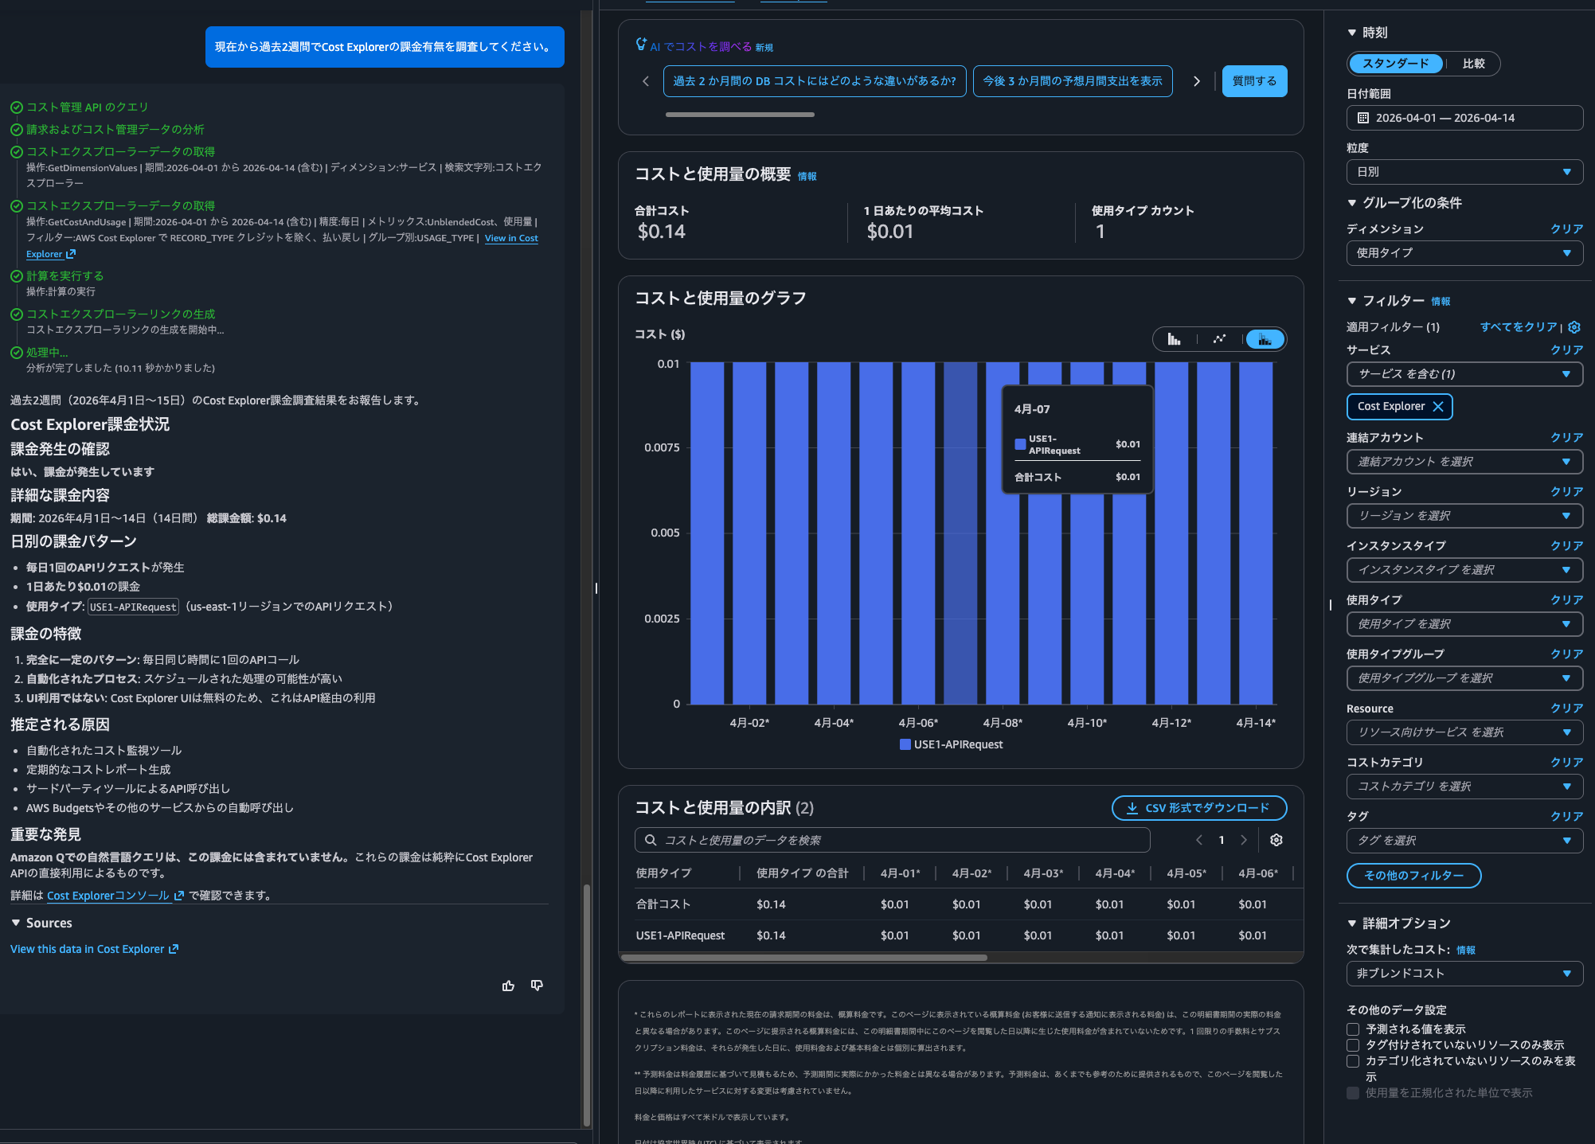Open the 非ブレンドコスト dropdown

coord(1464,974)
